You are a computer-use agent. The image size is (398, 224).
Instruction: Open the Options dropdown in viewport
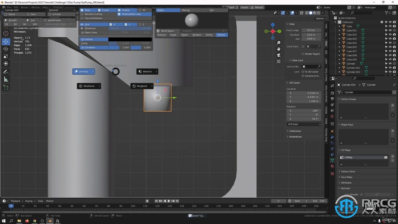(x=321, y=18)
